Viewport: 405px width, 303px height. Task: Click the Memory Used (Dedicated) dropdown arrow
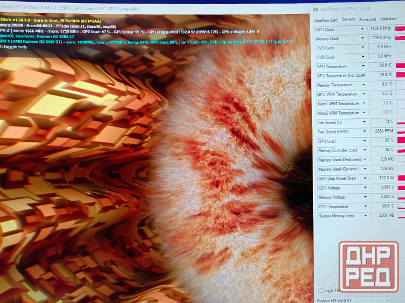click(364, 159)
